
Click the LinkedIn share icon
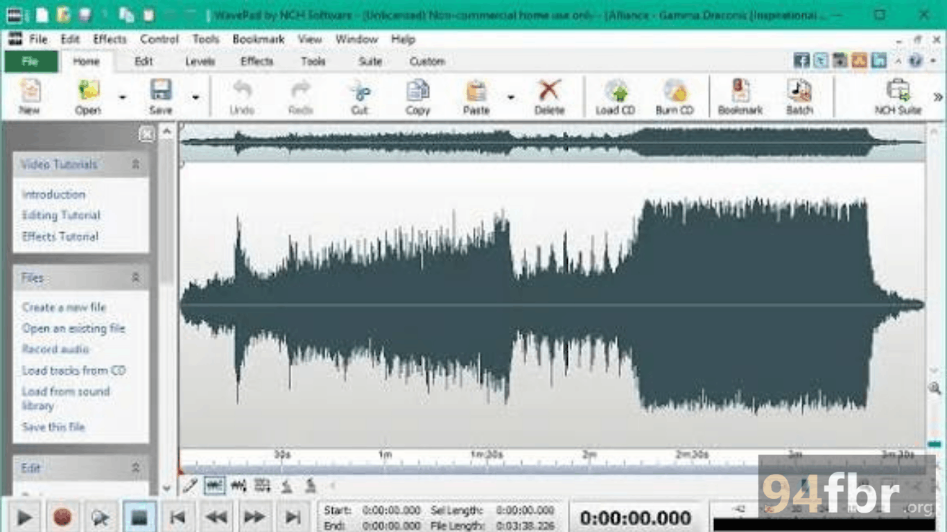pyautogui.click(x=879, y=61)
